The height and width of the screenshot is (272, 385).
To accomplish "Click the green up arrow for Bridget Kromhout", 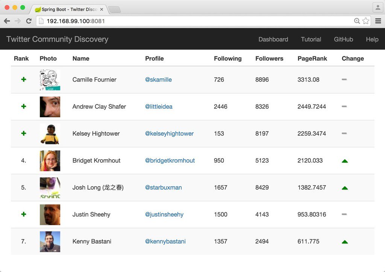I will pyautogui.click(x=345, y=161).
